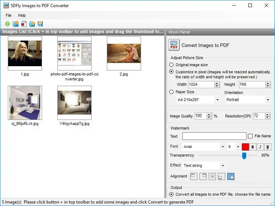Decrease Height value with down arrow
The width and height of the screenshot is (275, 206).
pos(268,86)
